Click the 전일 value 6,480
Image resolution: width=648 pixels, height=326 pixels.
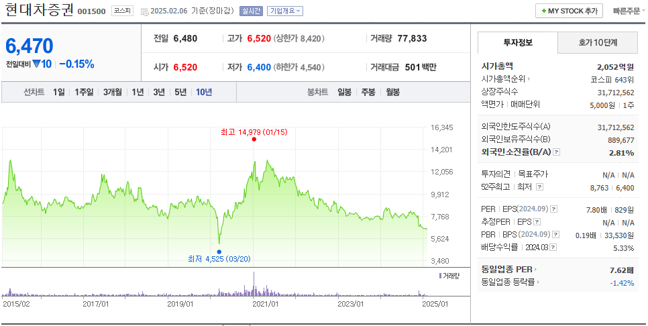point(185,39)
